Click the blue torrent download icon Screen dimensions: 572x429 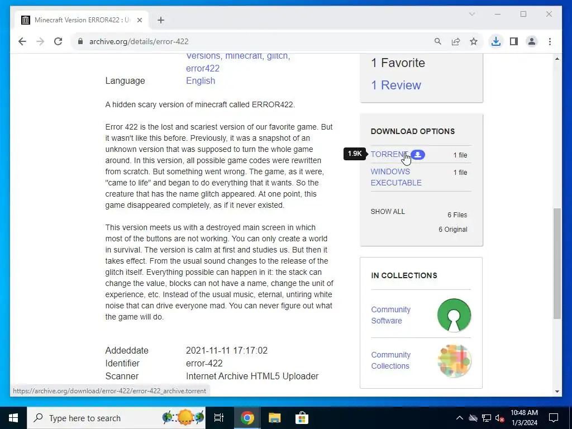[x=418, y=155]
